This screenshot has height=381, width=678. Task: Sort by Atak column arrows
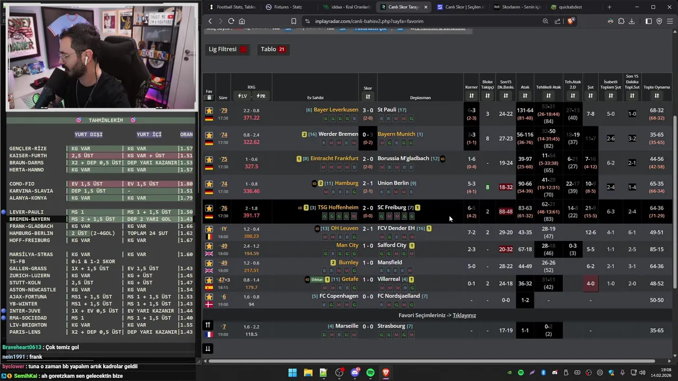coord(525,96)
